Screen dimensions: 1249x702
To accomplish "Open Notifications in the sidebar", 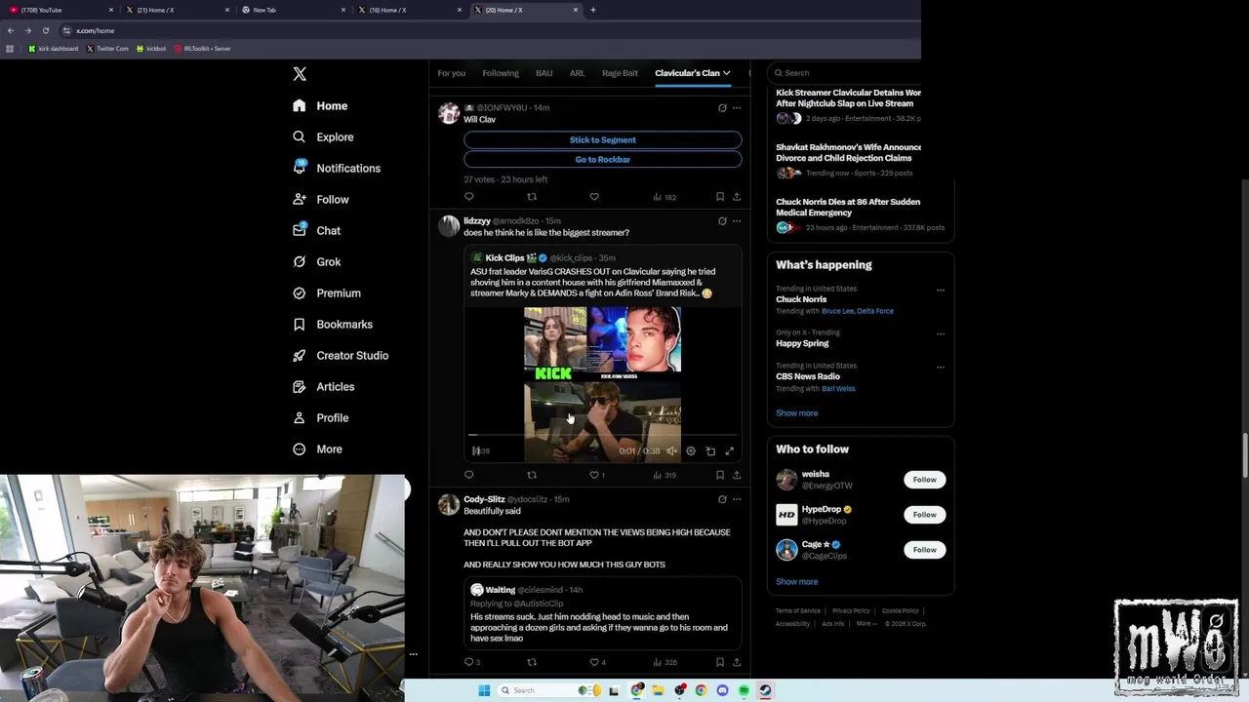I will [x=337, y=168].
